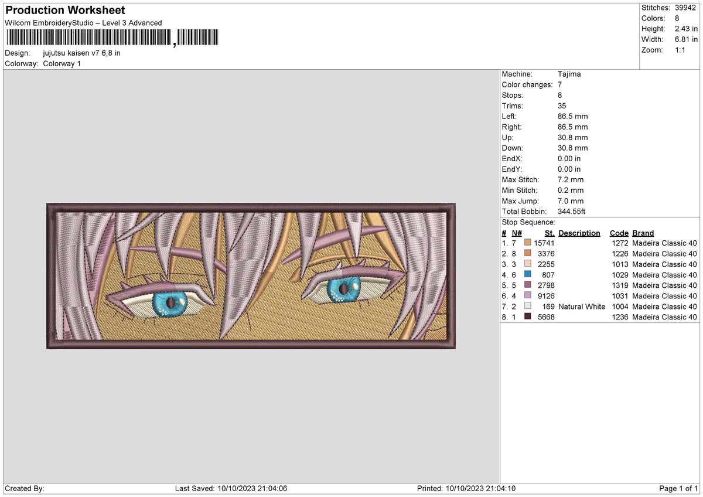The width and height of the screenshot is (703, 497).
Task: Click the Natural White description text
Action: (x=582, y=307)
